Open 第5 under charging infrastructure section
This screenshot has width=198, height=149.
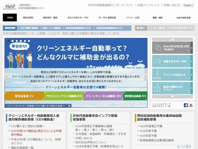[x=111, y=130]
